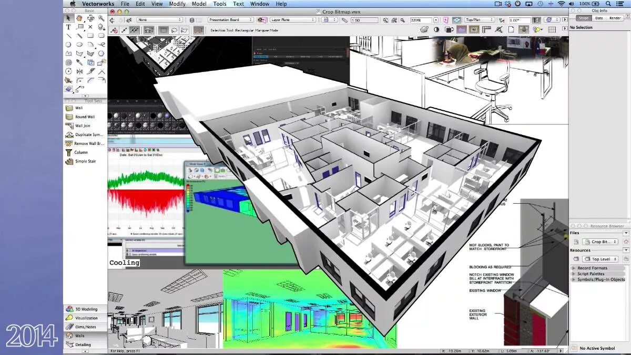Open the Modify menu
This screenshot has width=631, height=355.
(177, 4)
